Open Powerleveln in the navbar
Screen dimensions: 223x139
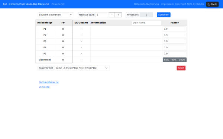(x=58, y=4)
